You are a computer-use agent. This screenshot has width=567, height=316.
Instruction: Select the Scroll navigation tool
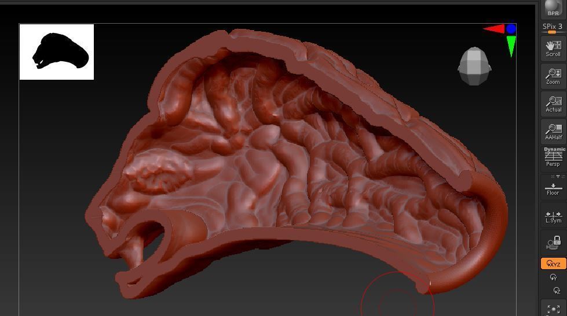pyautogui.click(x=553, y=49)
